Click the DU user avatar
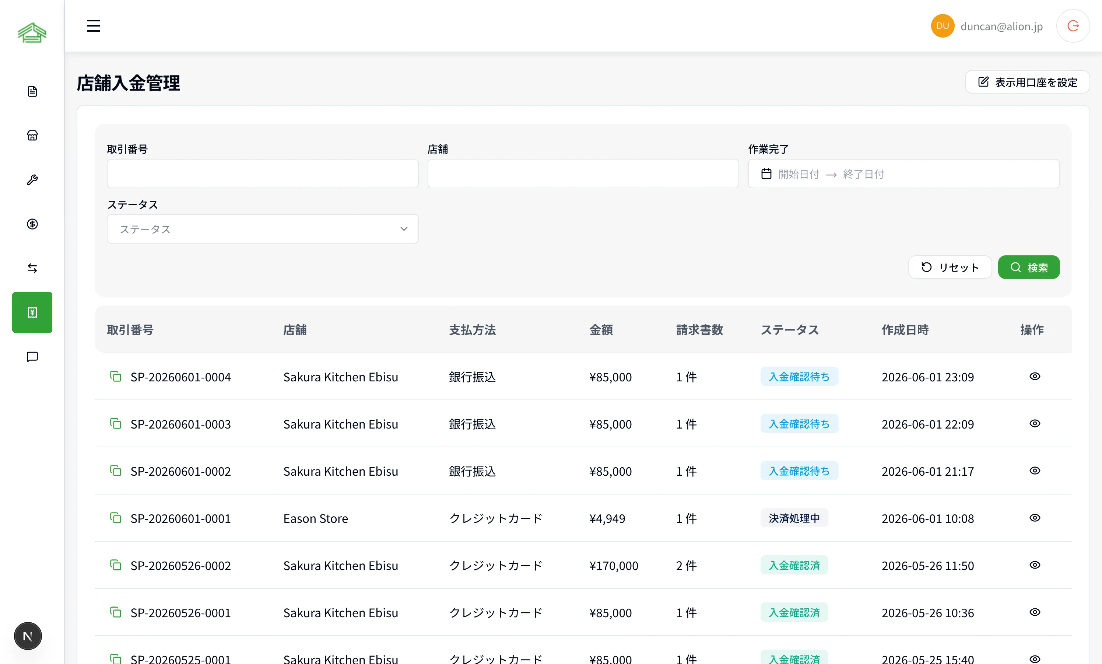The height and width of the screenshot is (664, 1102). click(x=942, y=26)
